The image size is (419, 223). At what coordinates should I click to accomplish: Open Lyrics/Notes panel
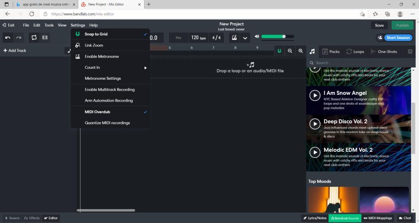315,218
